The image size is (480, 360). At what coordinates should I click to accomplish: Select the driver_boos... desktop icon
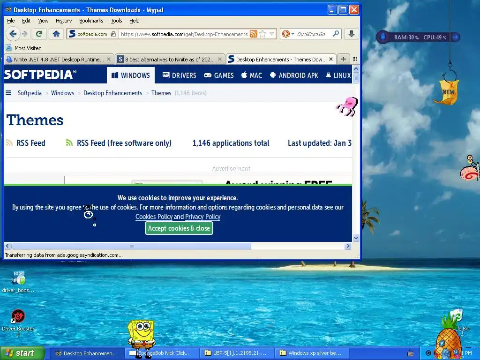[18, 282]
